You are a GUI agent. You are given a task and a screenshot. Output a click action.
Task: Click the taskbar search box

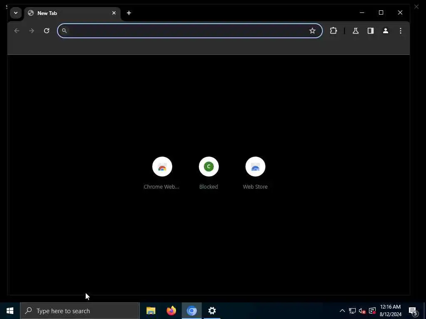click(x=80, y=311)
